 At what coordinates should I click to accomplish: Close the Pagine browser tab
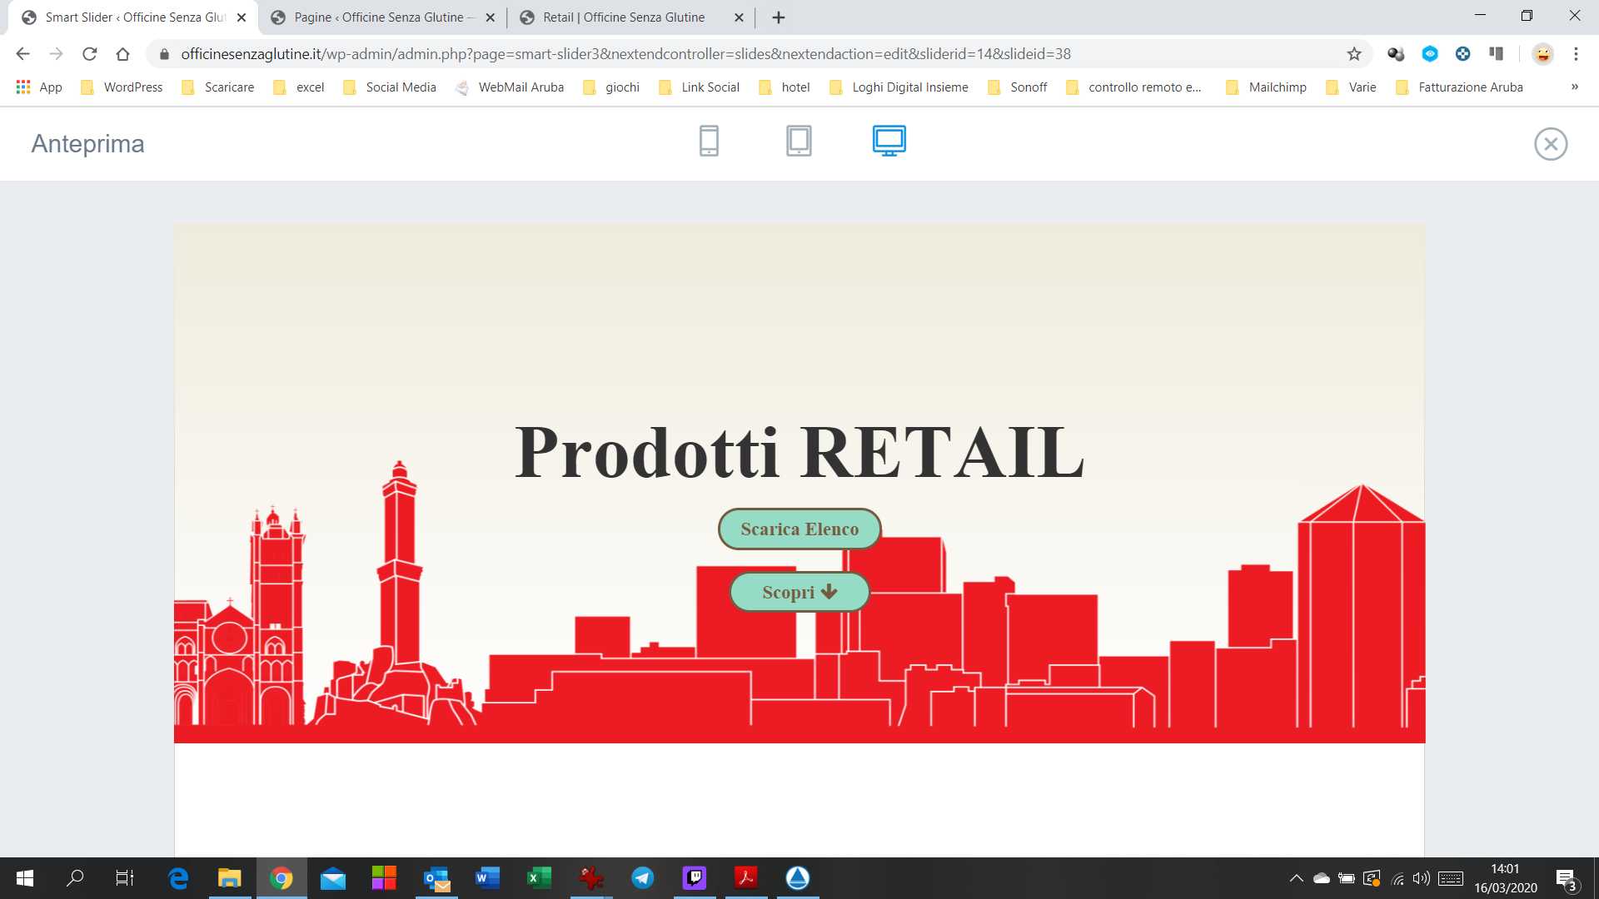[x=491, y=17]
